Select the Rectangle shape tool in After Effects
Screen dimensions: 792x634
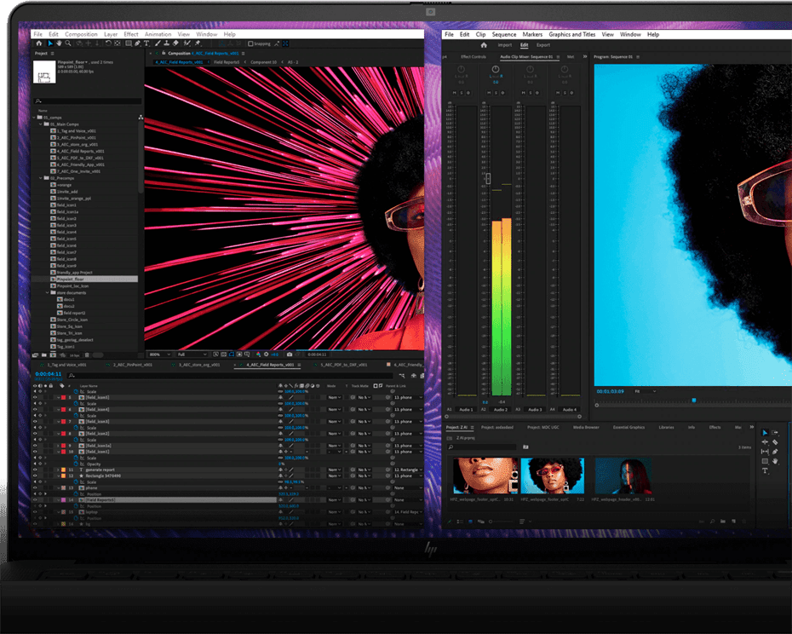[x=129, y=43]
